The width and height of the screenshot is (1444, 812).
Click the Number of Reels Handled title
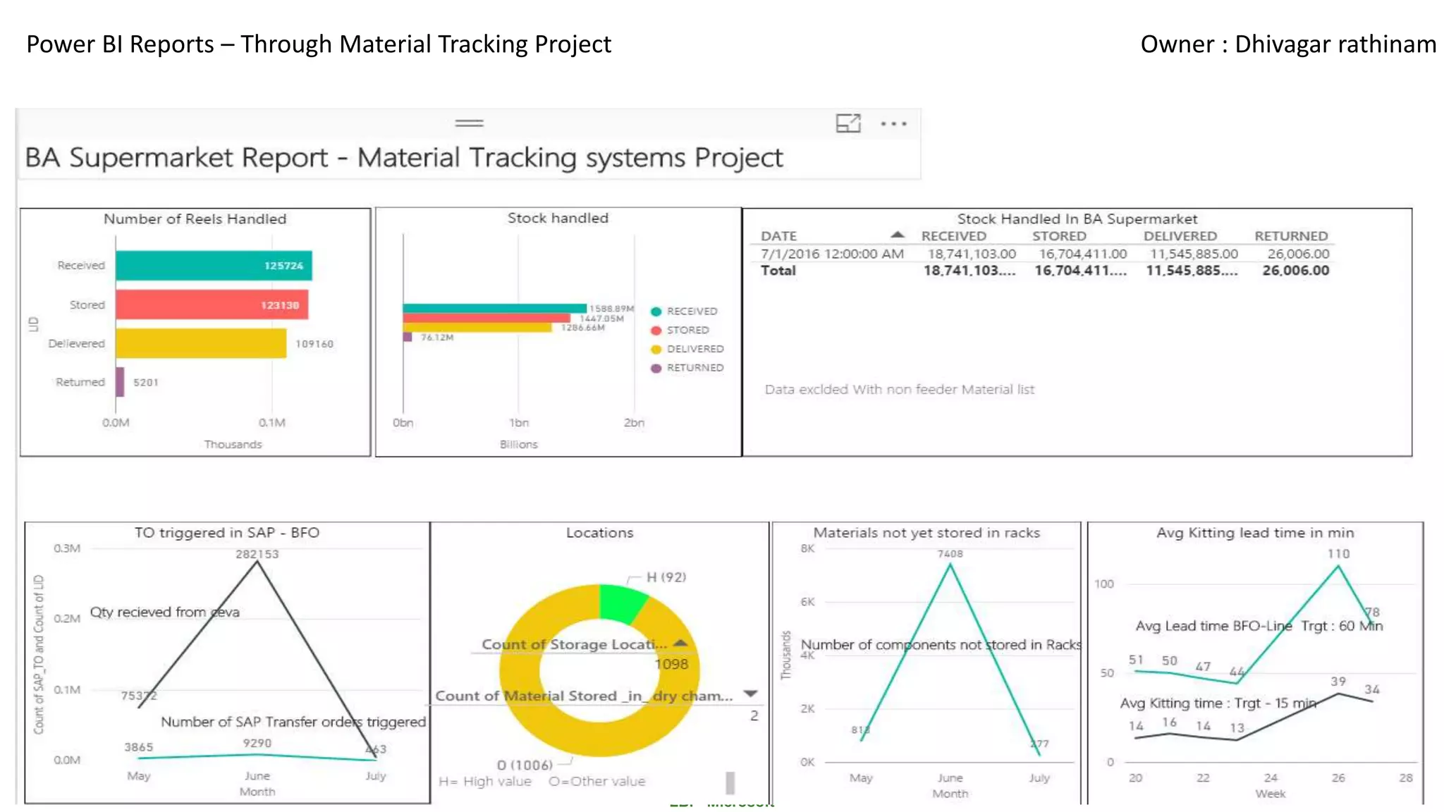pyautogui.click(x=195, y=219)
